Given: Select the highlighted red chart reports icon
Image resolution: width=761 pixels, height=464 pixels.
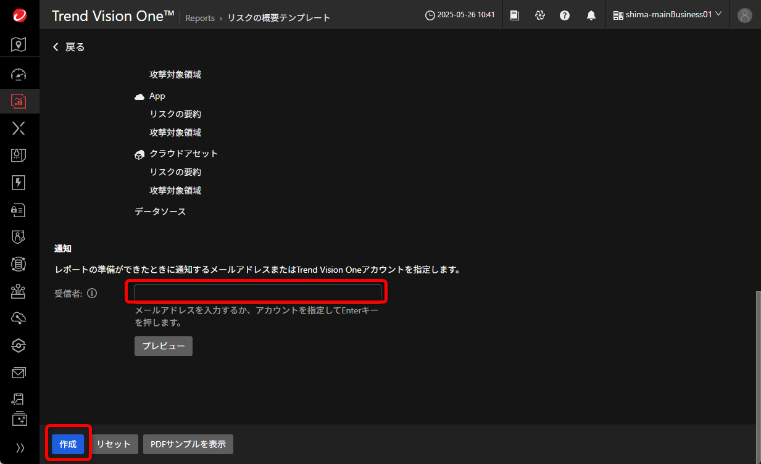Looking at the screenshot, I should click(19, 101).
